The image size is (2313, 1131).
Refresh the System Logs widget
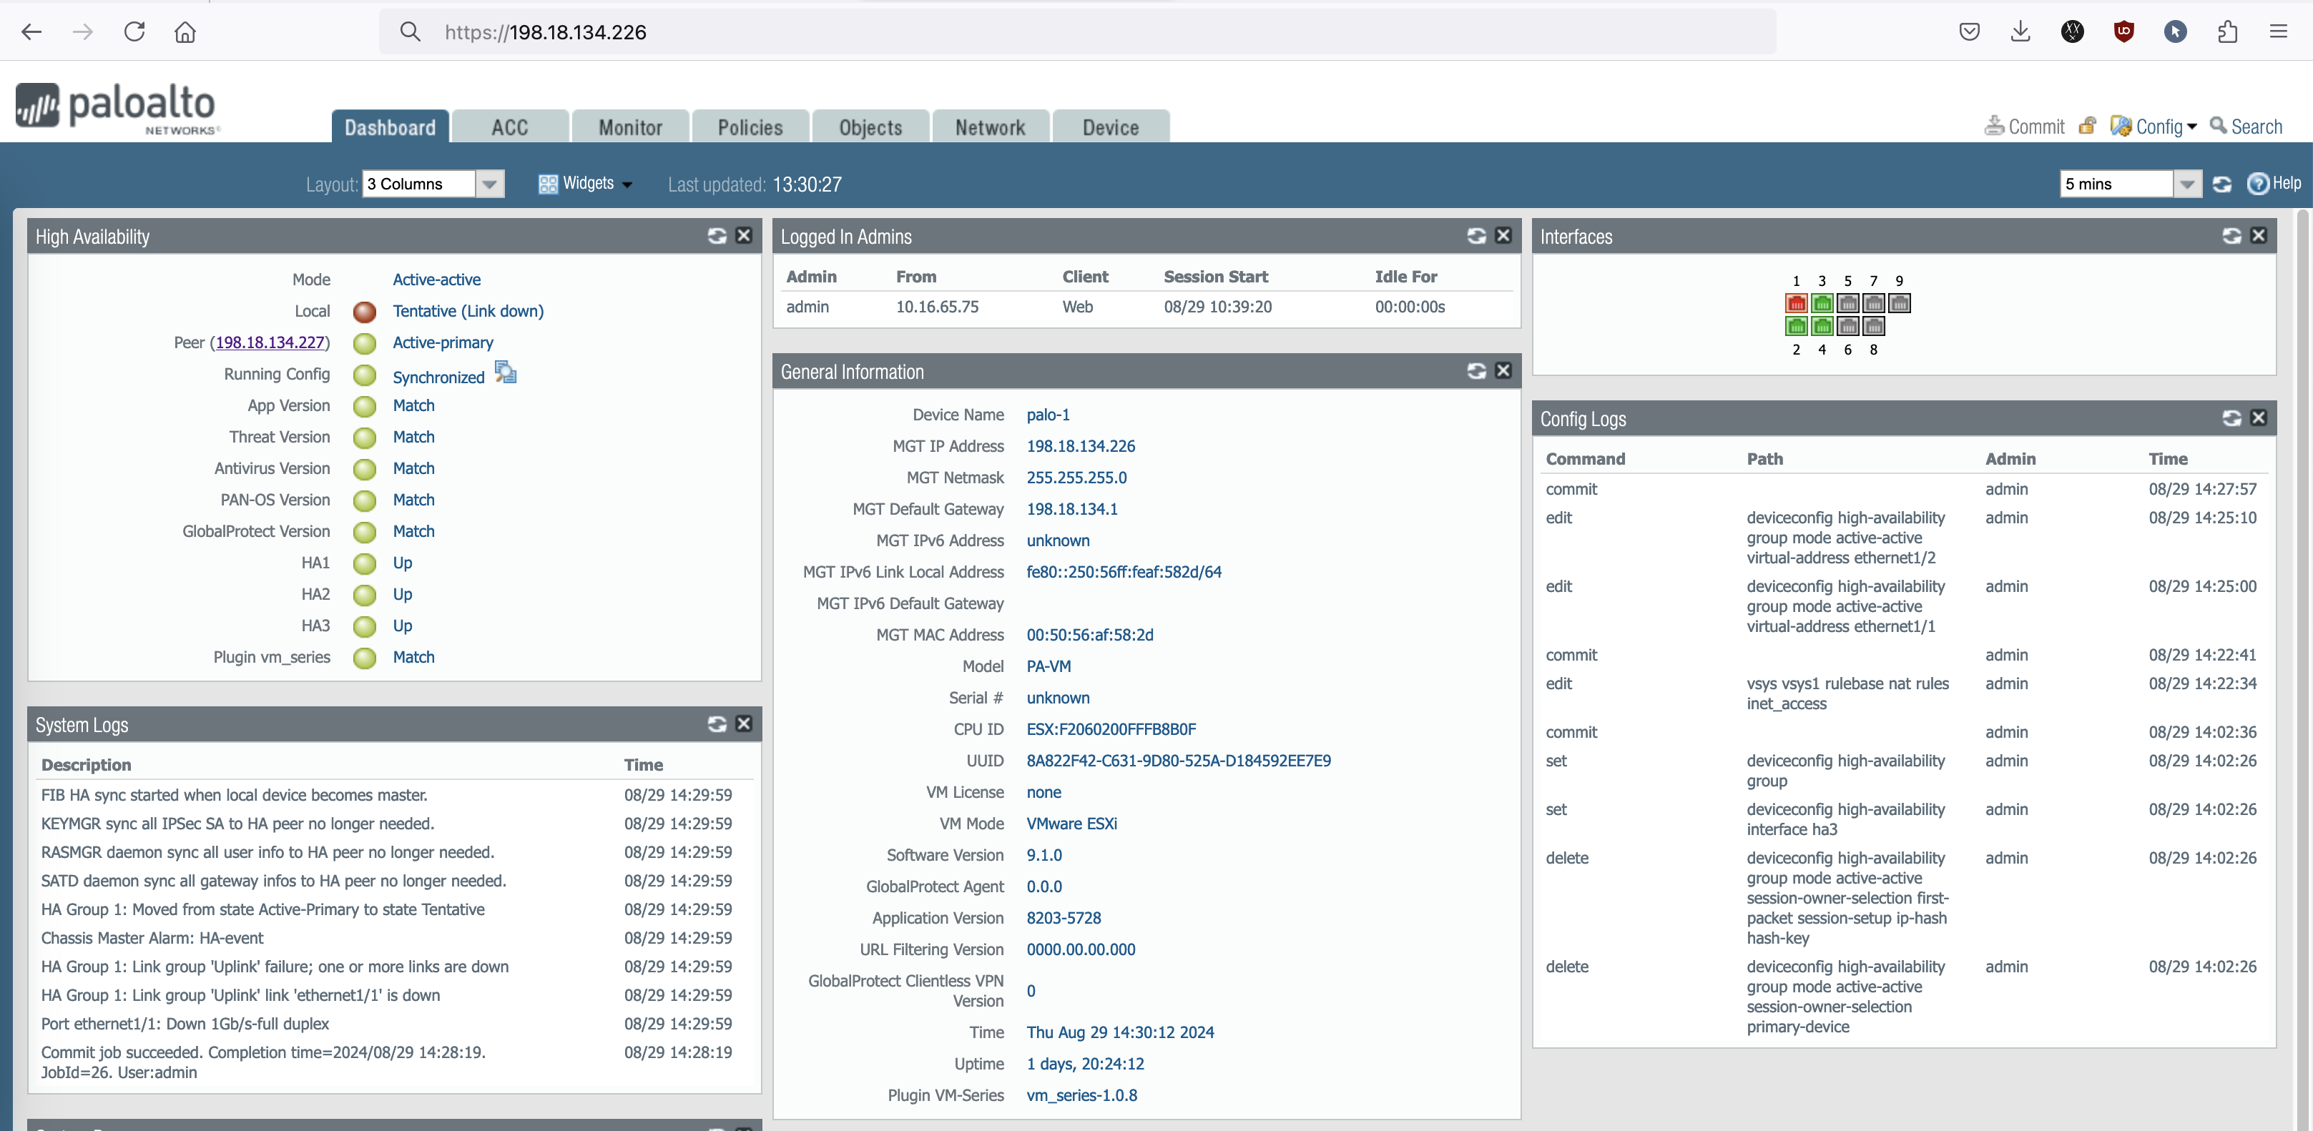tap(717, 724)
